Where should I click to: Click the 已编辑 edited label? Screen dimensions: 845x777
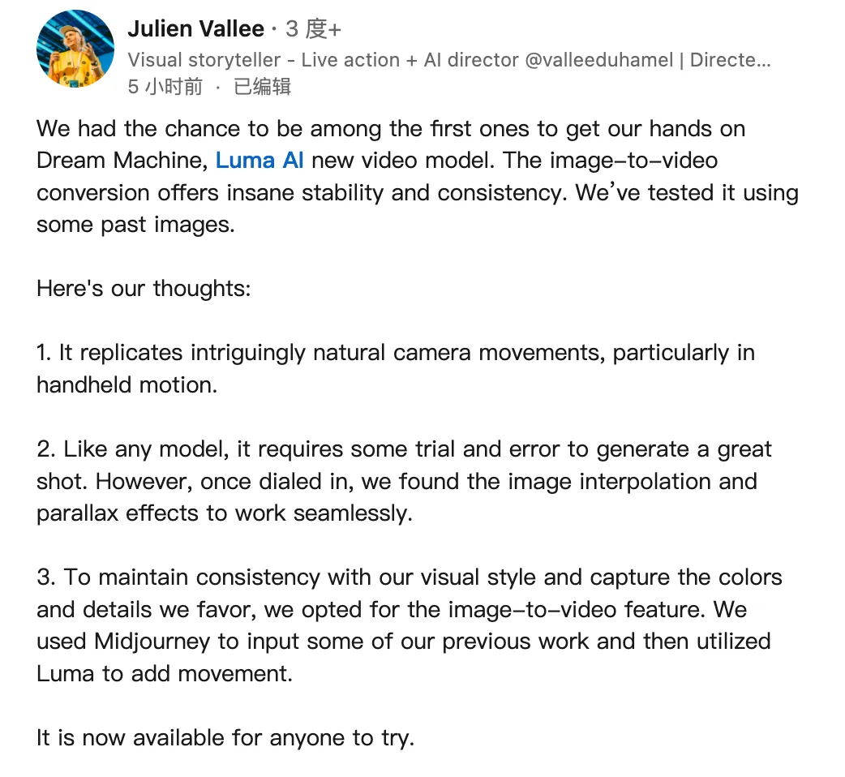262,87
